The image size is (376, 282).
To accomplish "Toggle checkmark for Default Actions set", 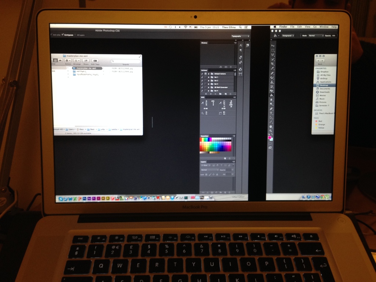I will [x=202, y=74].
